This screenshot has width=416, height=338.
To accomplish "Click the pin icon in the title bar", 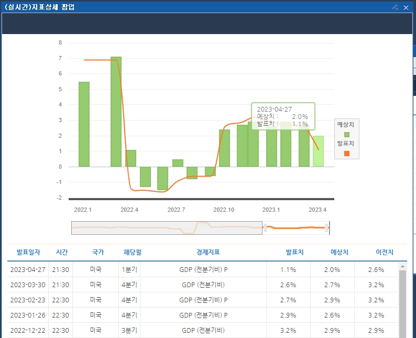I will point(395,7).
